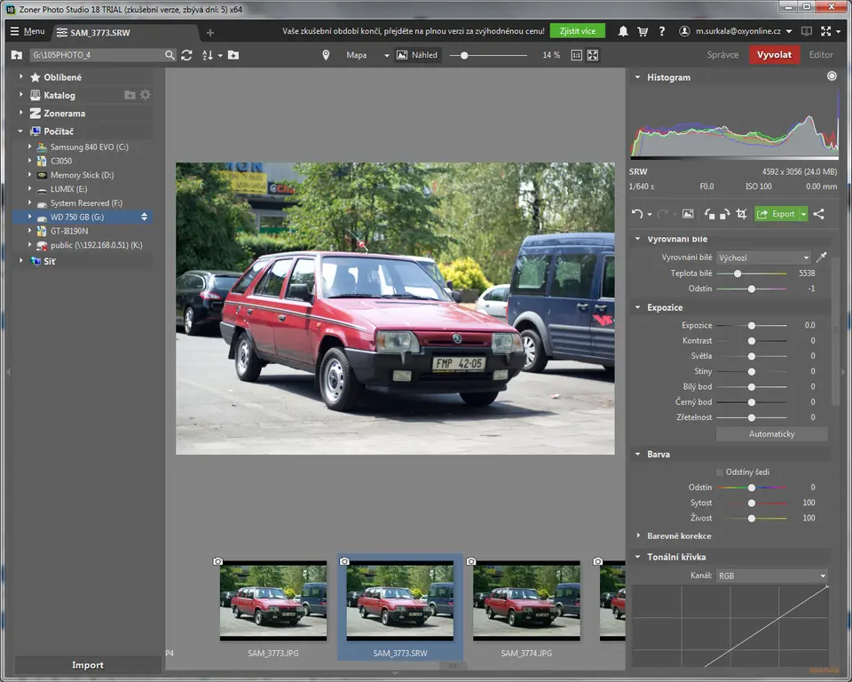Refresh the folder with the reload icon
The height and width of the screenshot is (682, 852).
pos(186,55)
